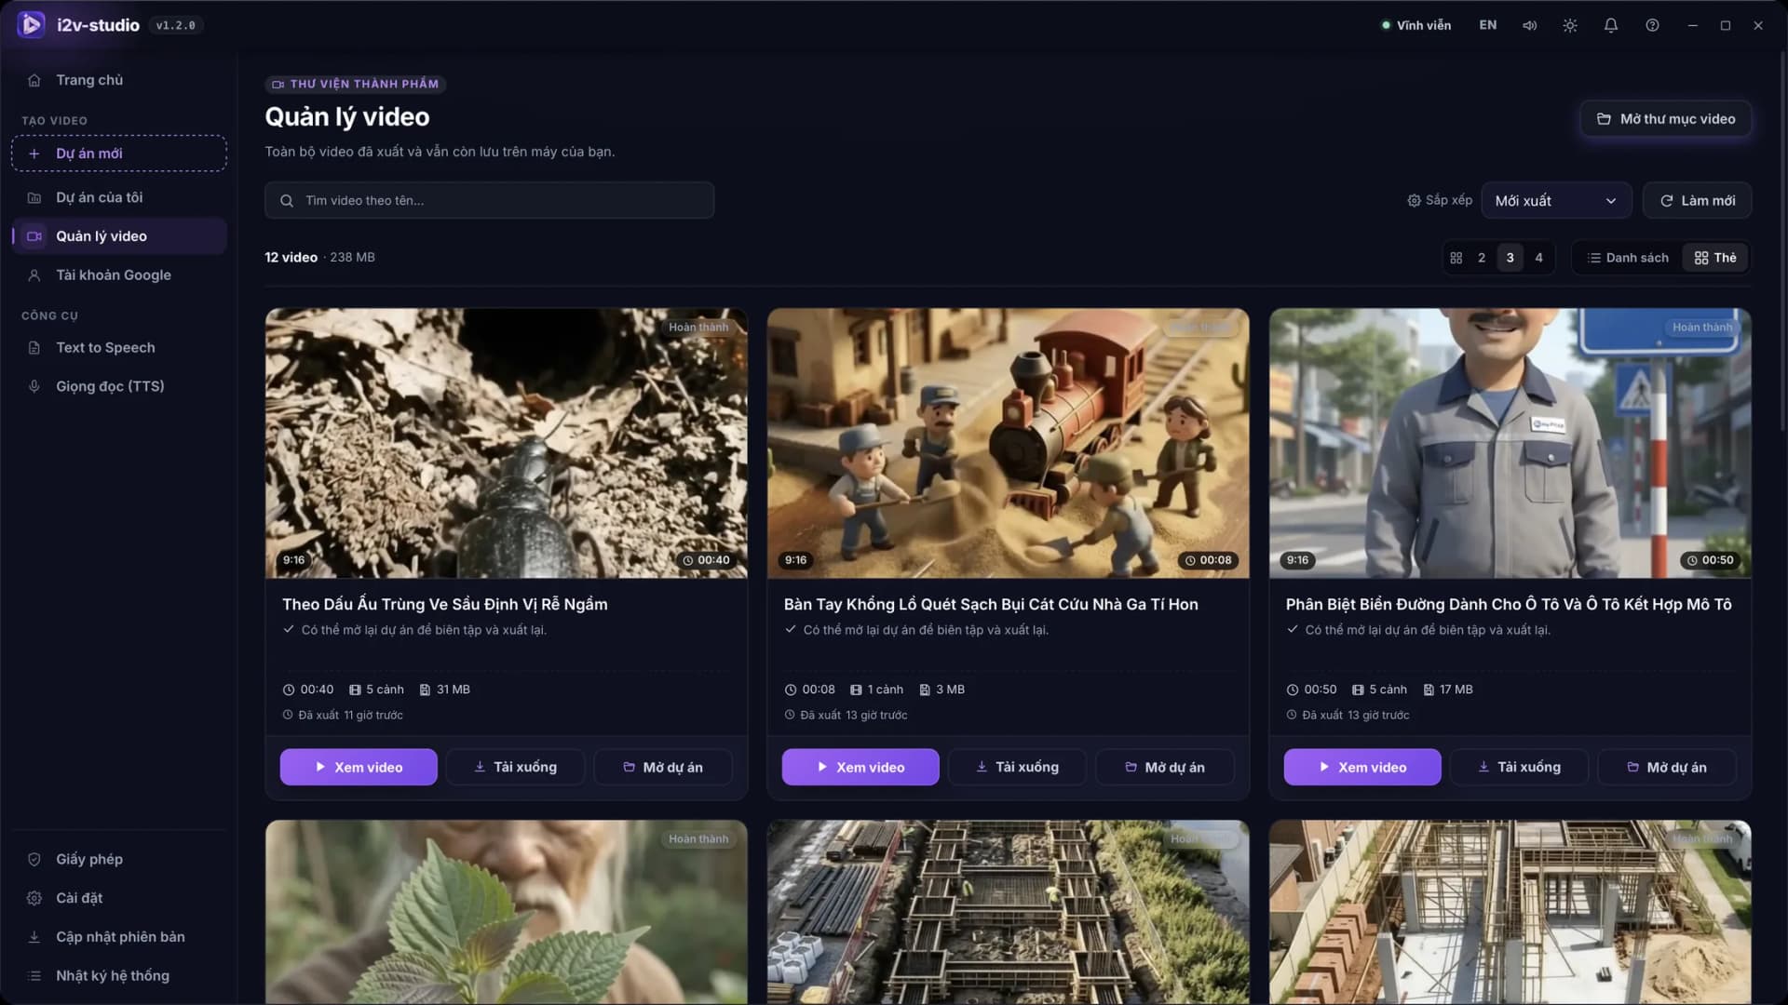Open project for Bàn Tay Khổng Lồ
The width and height of the screenshot is (1788, 1005).
pyautogui.click(x=1165, y=768)
